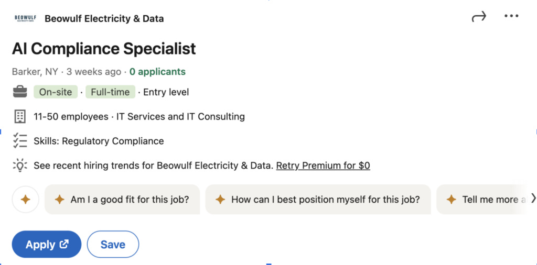Viewport: 537px width, 265px height.
Task: Click the Apply button
Action: pyautogui.click(x=47, y=245)
